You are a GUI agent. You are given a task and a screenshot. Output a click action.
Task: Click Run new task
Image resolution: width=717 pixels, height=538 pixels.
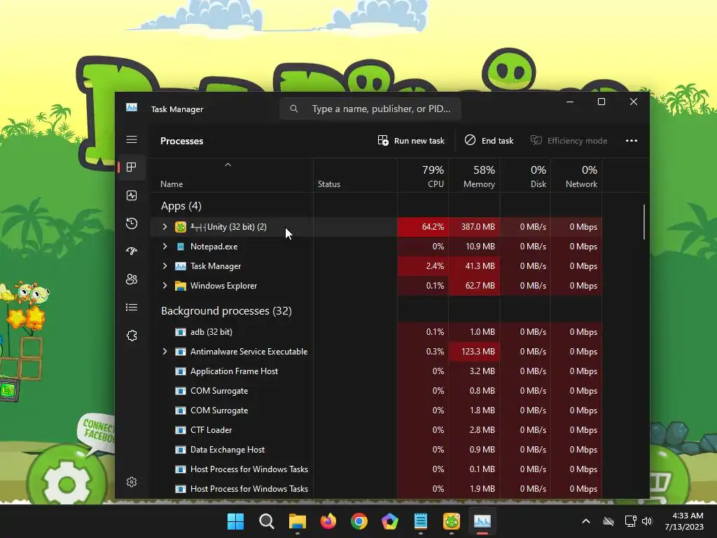click(411, 141)
